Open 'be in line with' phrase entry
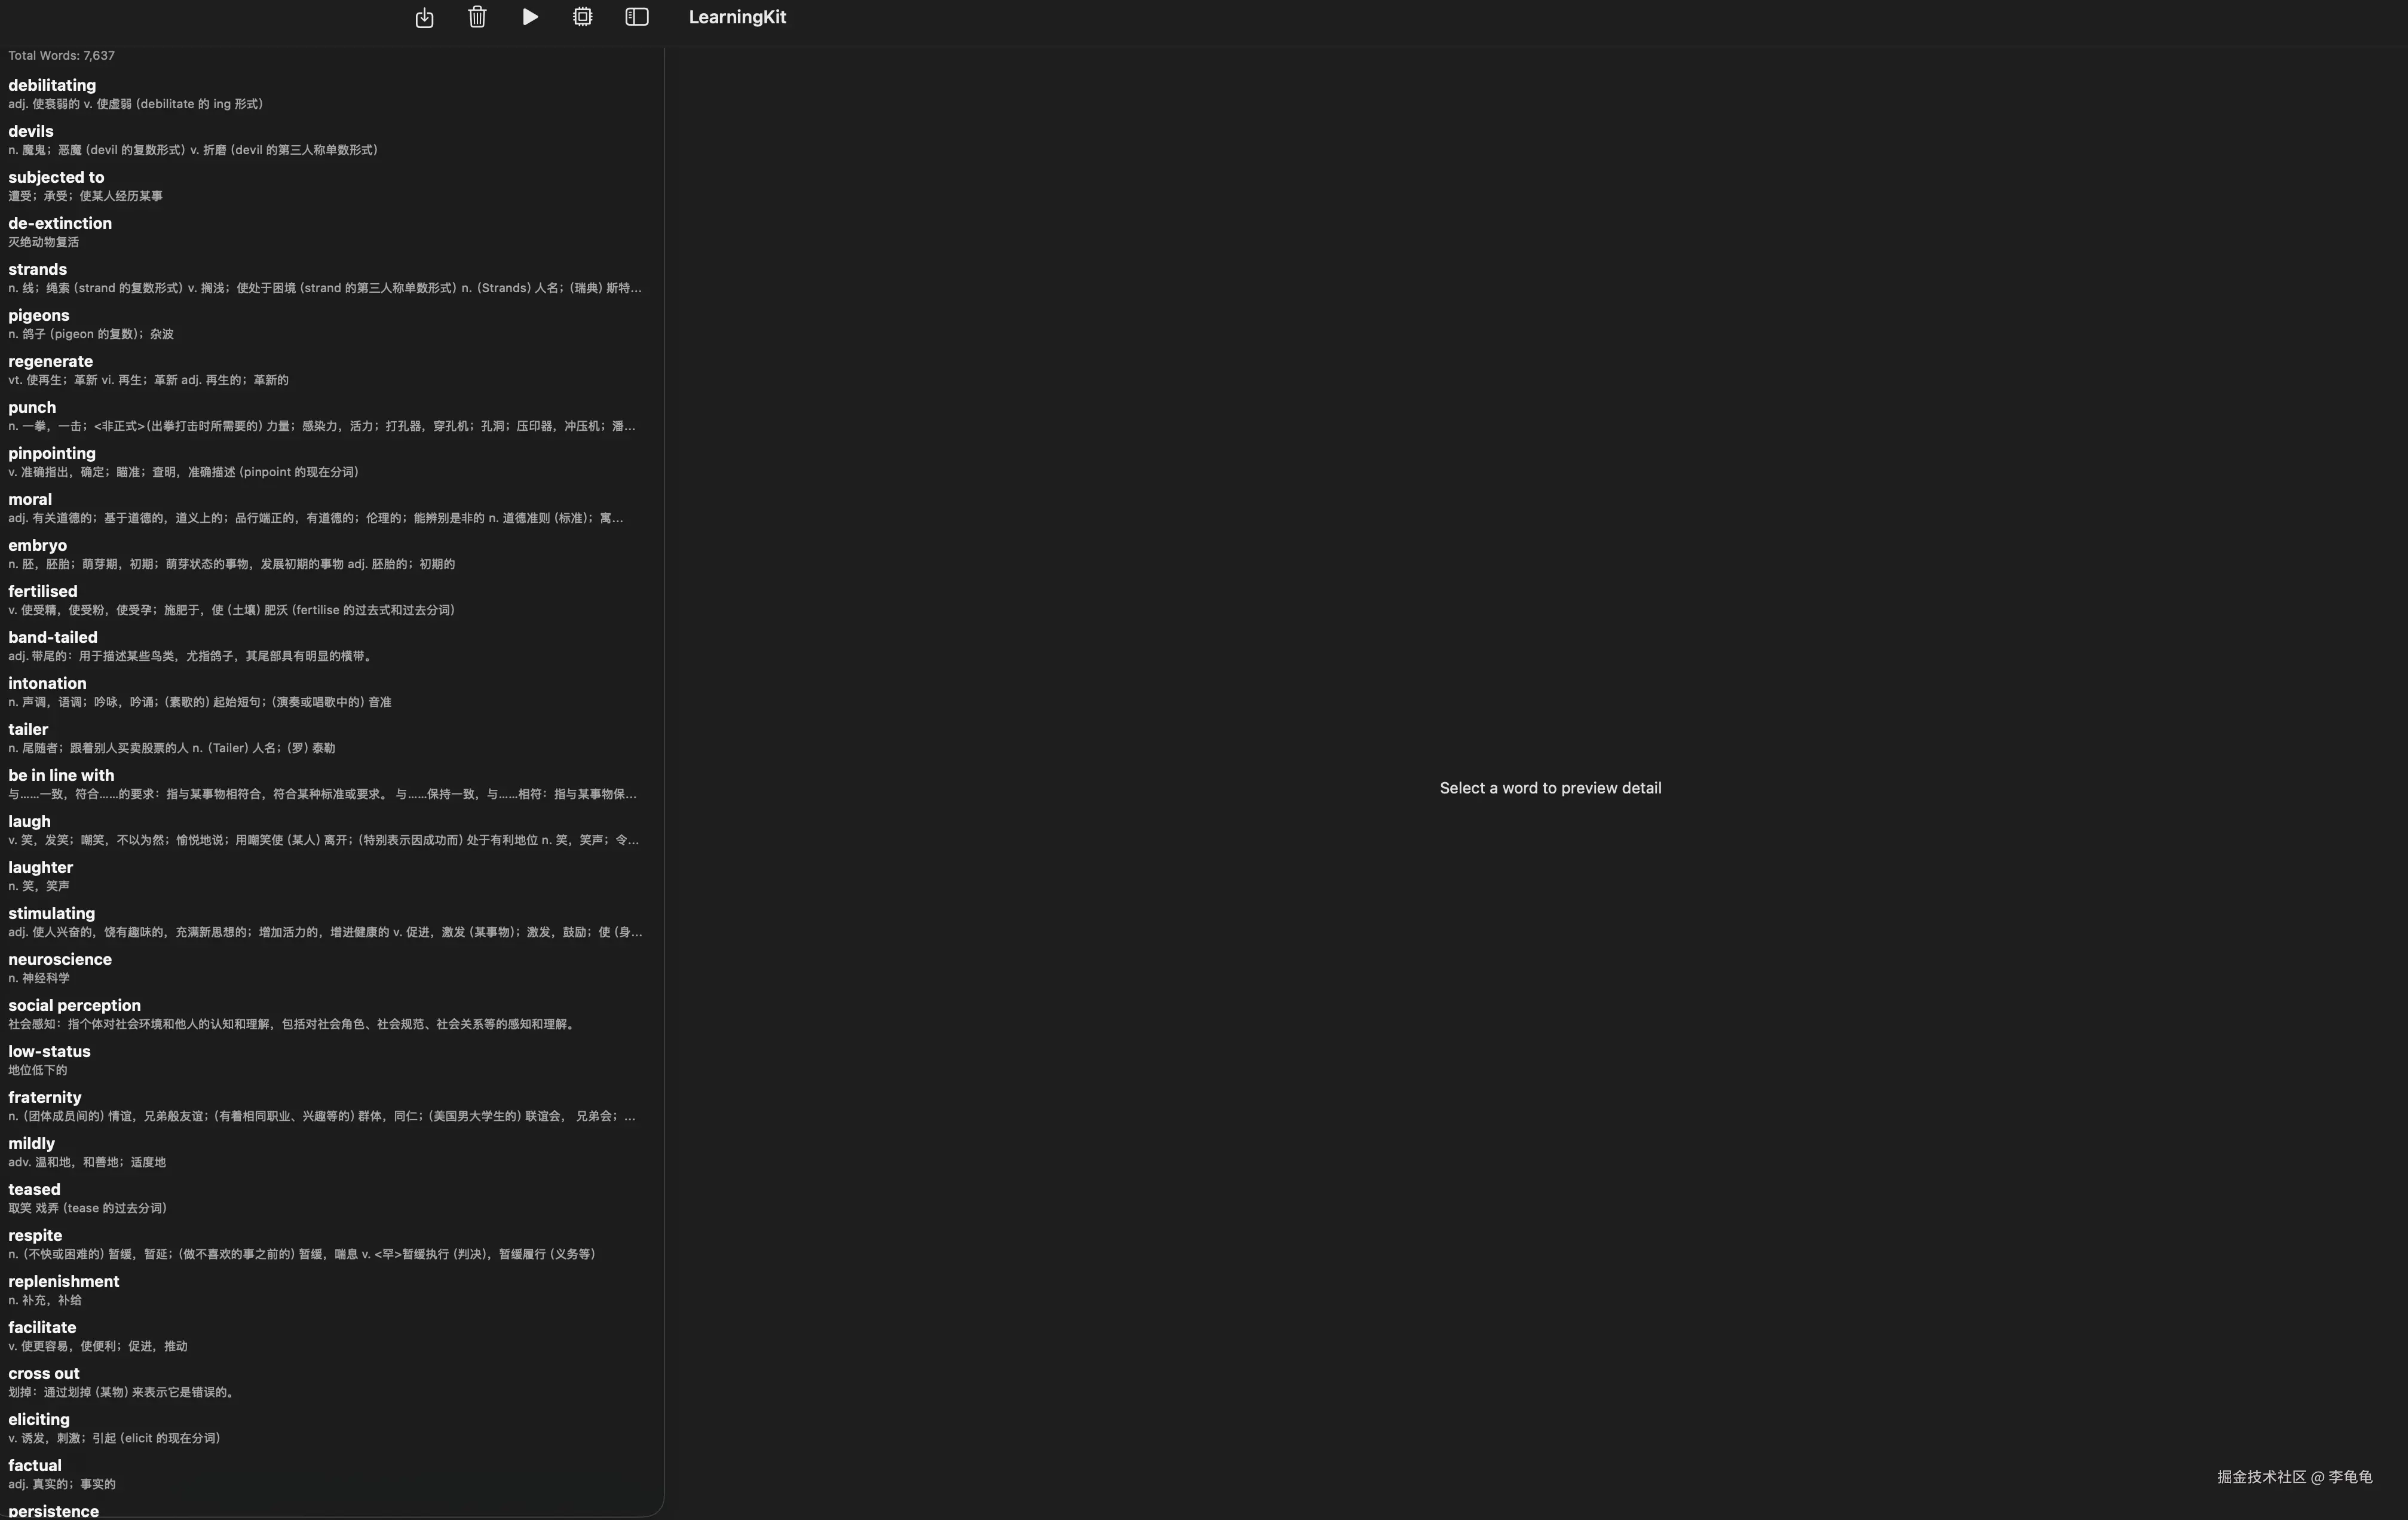The width and height of the screenshot is (2408, 1520). (61, 776)
